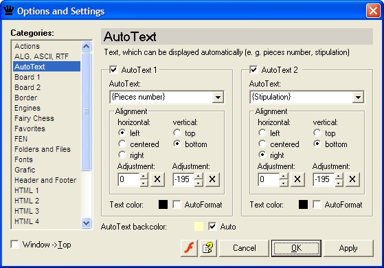Screen dimensions: 384x268
Task: Enable AutoFormat for AutoText 2
Action: coord(317,205)
